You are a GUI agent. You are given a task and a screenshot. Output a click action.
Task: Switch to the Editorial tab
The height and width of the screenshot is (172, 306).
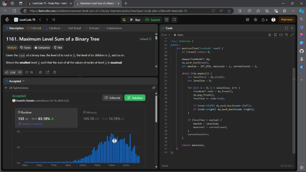click(34, 28)
